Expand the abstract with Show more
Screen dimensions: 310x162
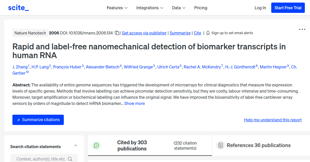(134, 103)
